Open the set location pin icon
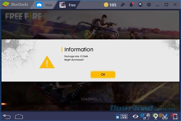Screen dimensions: 181x121 [x=155, y=116]
